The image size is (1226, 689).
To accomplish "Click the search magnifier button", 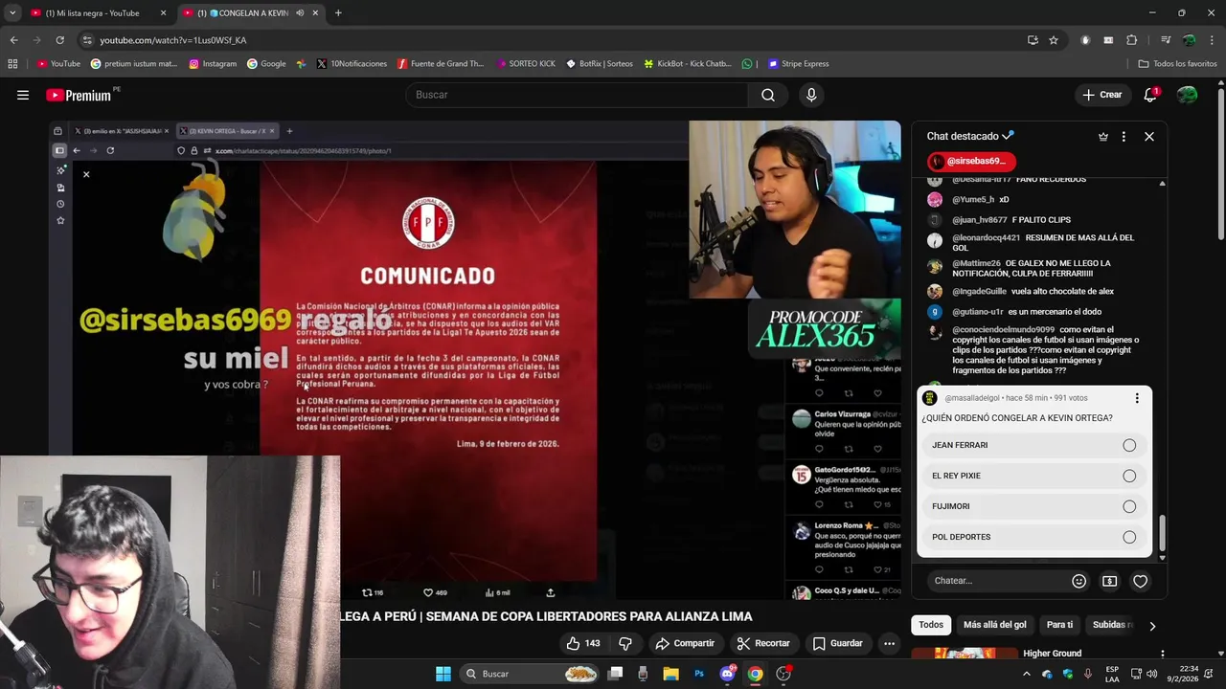I will 768,95.
